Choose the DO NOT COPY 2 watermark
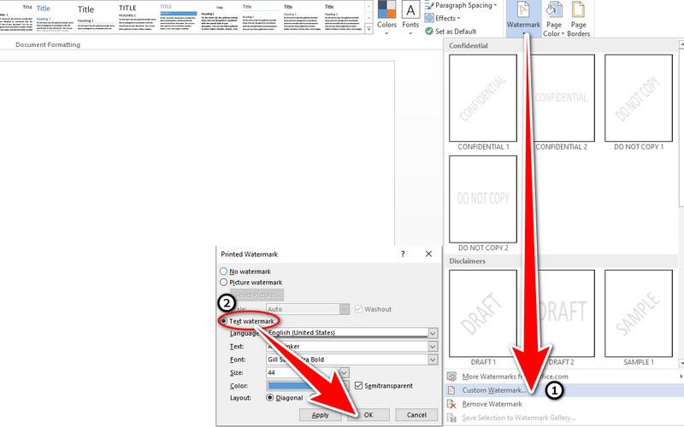 483,199
